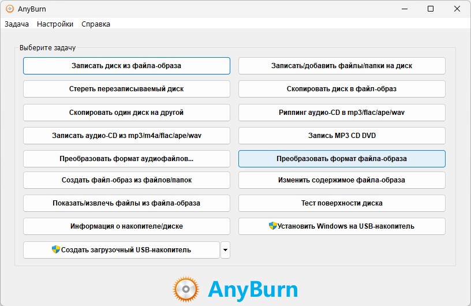Viewport: 471px width, 306px height.
Task: Select Скопировать один диск на другой
Action: click(126, 113)
